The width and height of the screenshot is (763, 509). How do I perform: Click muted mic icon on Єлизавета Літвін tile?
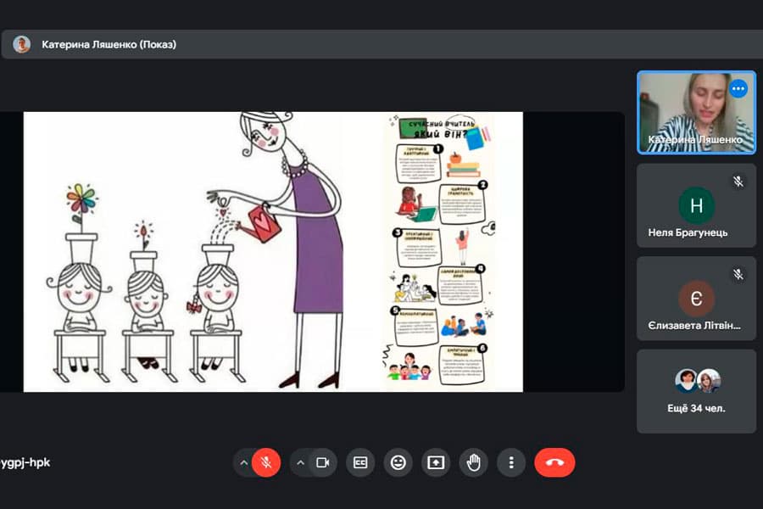738,274
